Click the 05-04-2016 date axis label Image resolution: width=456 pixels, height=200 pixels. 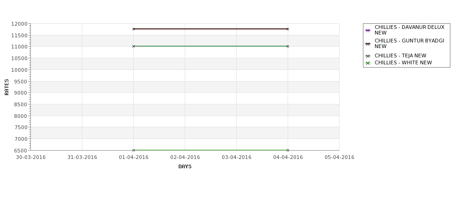340,157
